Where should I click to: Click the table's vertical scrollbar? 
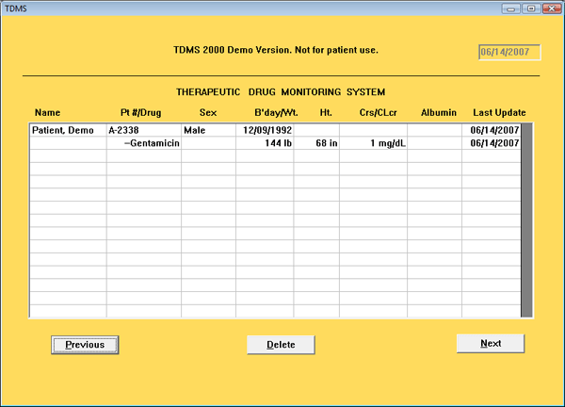click(527, 220)
